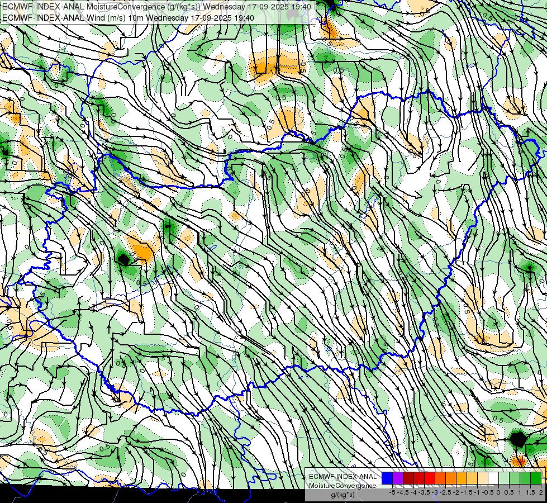547x503 pixels.
Task: Click the -3.5 legend tick label
Action: point(424,492)
